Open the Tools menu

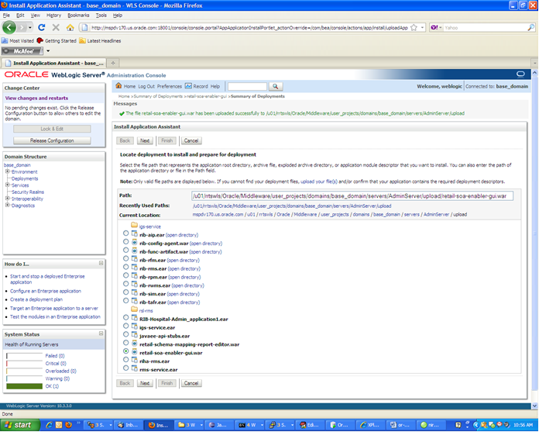tap(101, 16)
